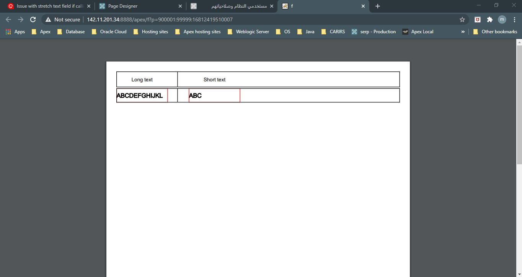
Task: Open the Apps shortcut in bookmarks bar
Action: click(15, 32)
